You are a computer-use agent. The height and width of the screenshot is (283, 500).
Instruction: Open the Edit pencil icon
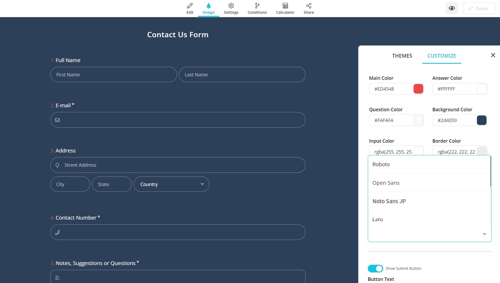click(190, 8)
